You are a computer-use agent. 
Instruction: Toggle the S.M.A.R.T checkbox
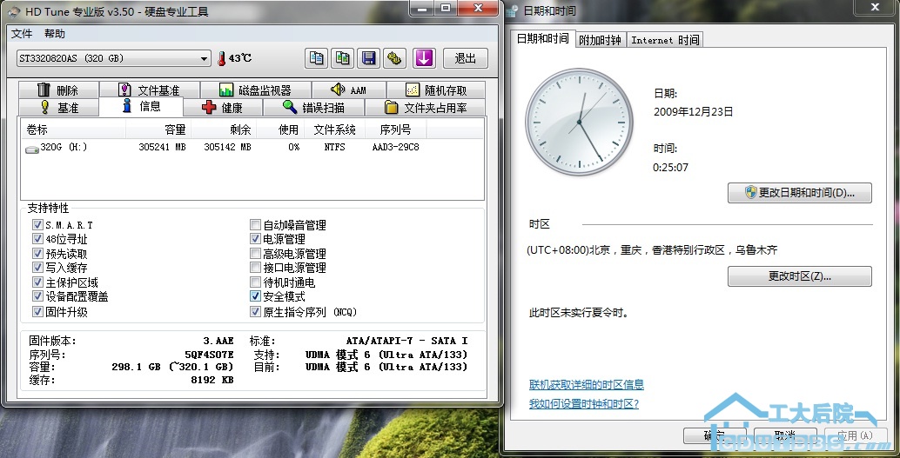(x=37, y=225)
